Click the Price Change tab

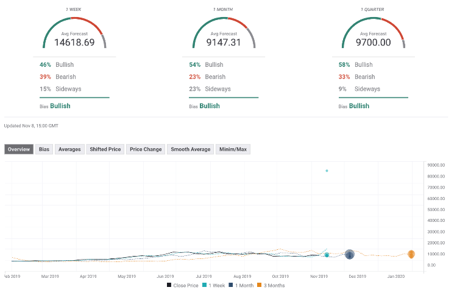146,149
